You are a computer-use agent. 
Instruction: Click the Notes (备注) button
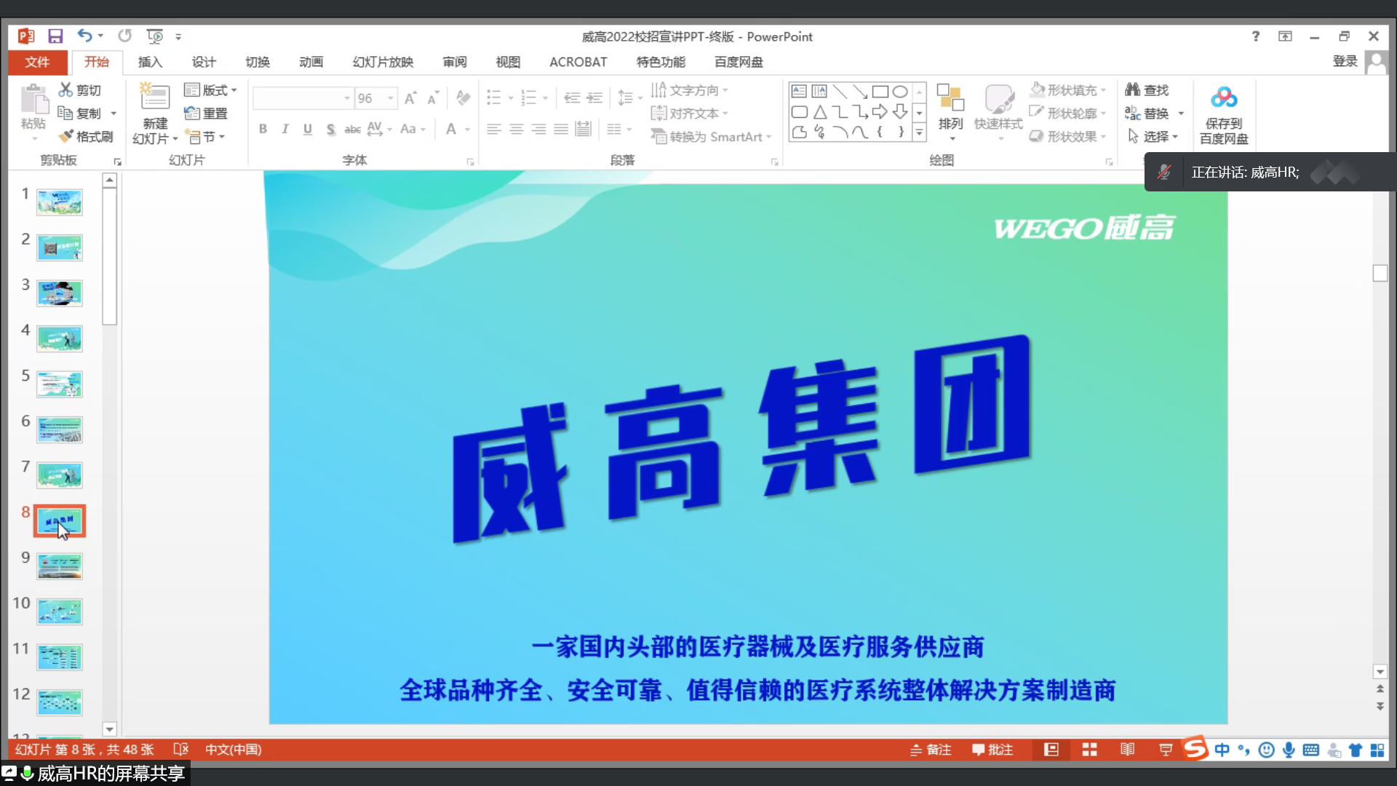point(931,750)
